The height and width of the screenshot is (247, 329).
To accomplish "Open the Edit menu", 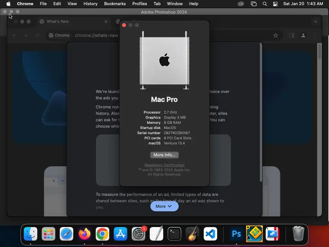I will click(x=57, y=4).
